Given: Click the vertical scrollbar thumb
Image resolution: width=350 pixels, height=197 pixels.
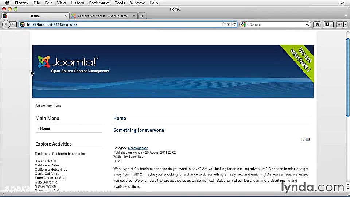Looking at the screenshot, I should click(x=348, y=77).
